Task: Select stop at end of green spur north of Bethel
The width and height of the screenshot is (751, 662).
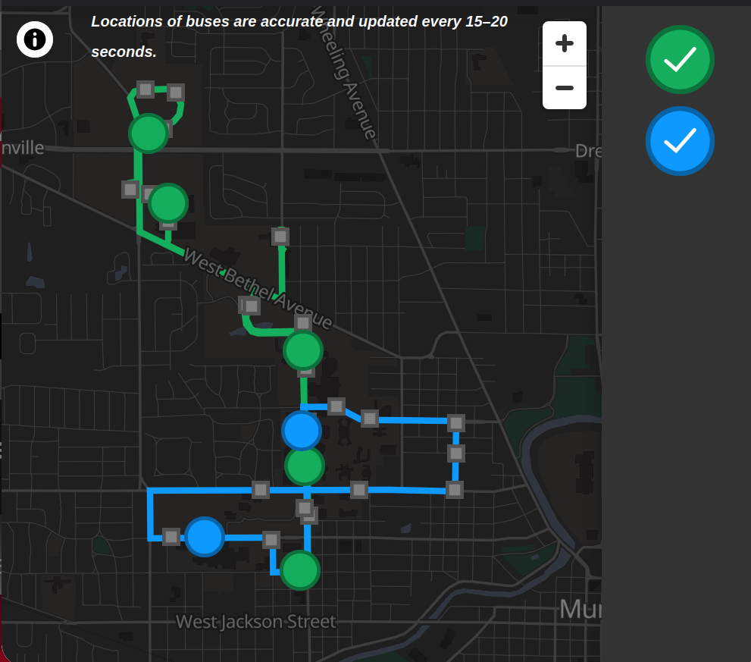Action: 280,237
